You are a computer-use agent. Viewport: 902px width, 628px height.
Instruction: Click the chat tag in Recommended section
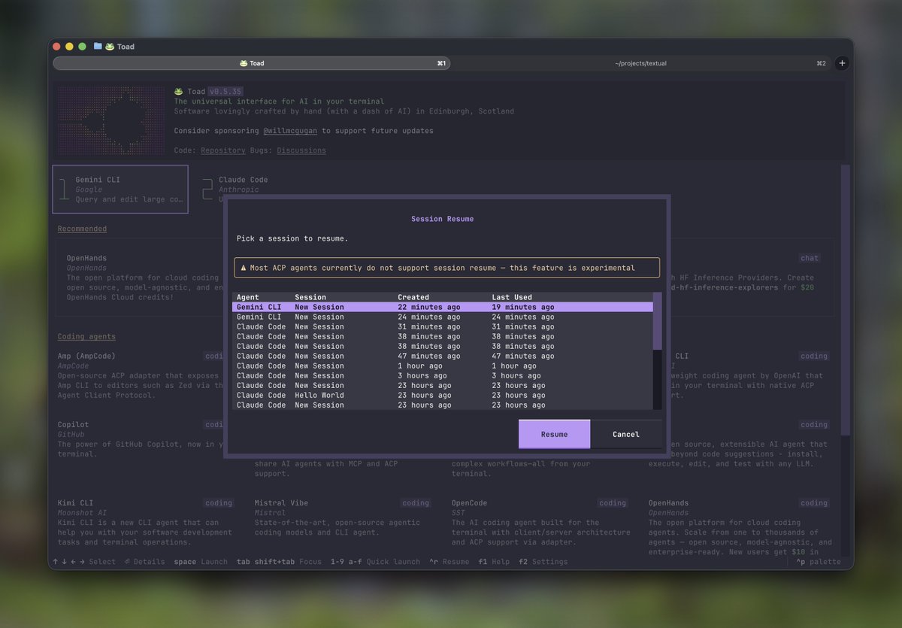click(810, 258)
